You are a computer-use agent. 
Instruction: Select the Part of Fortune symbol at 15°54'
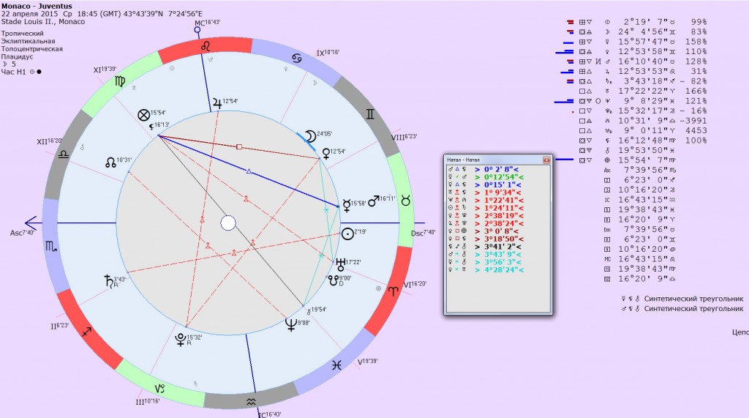(x=144, y=115)
